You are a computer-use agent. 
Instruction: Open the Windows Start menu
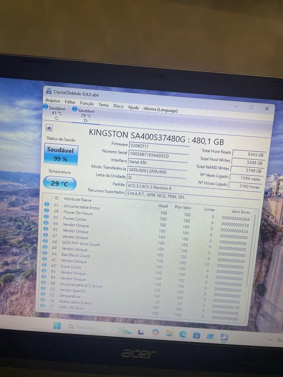click(x=57, y=326)
